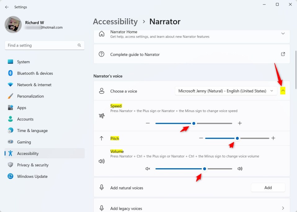
Task: Open the Complete guide external link icon
Action: 283,54
